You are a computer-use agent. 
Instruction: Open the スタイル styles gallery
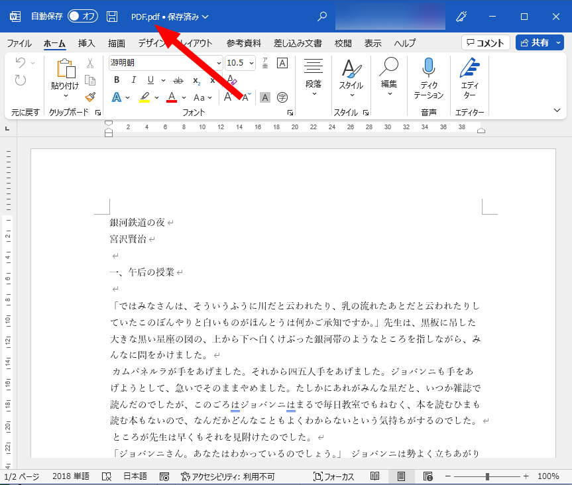coord(351,78)
